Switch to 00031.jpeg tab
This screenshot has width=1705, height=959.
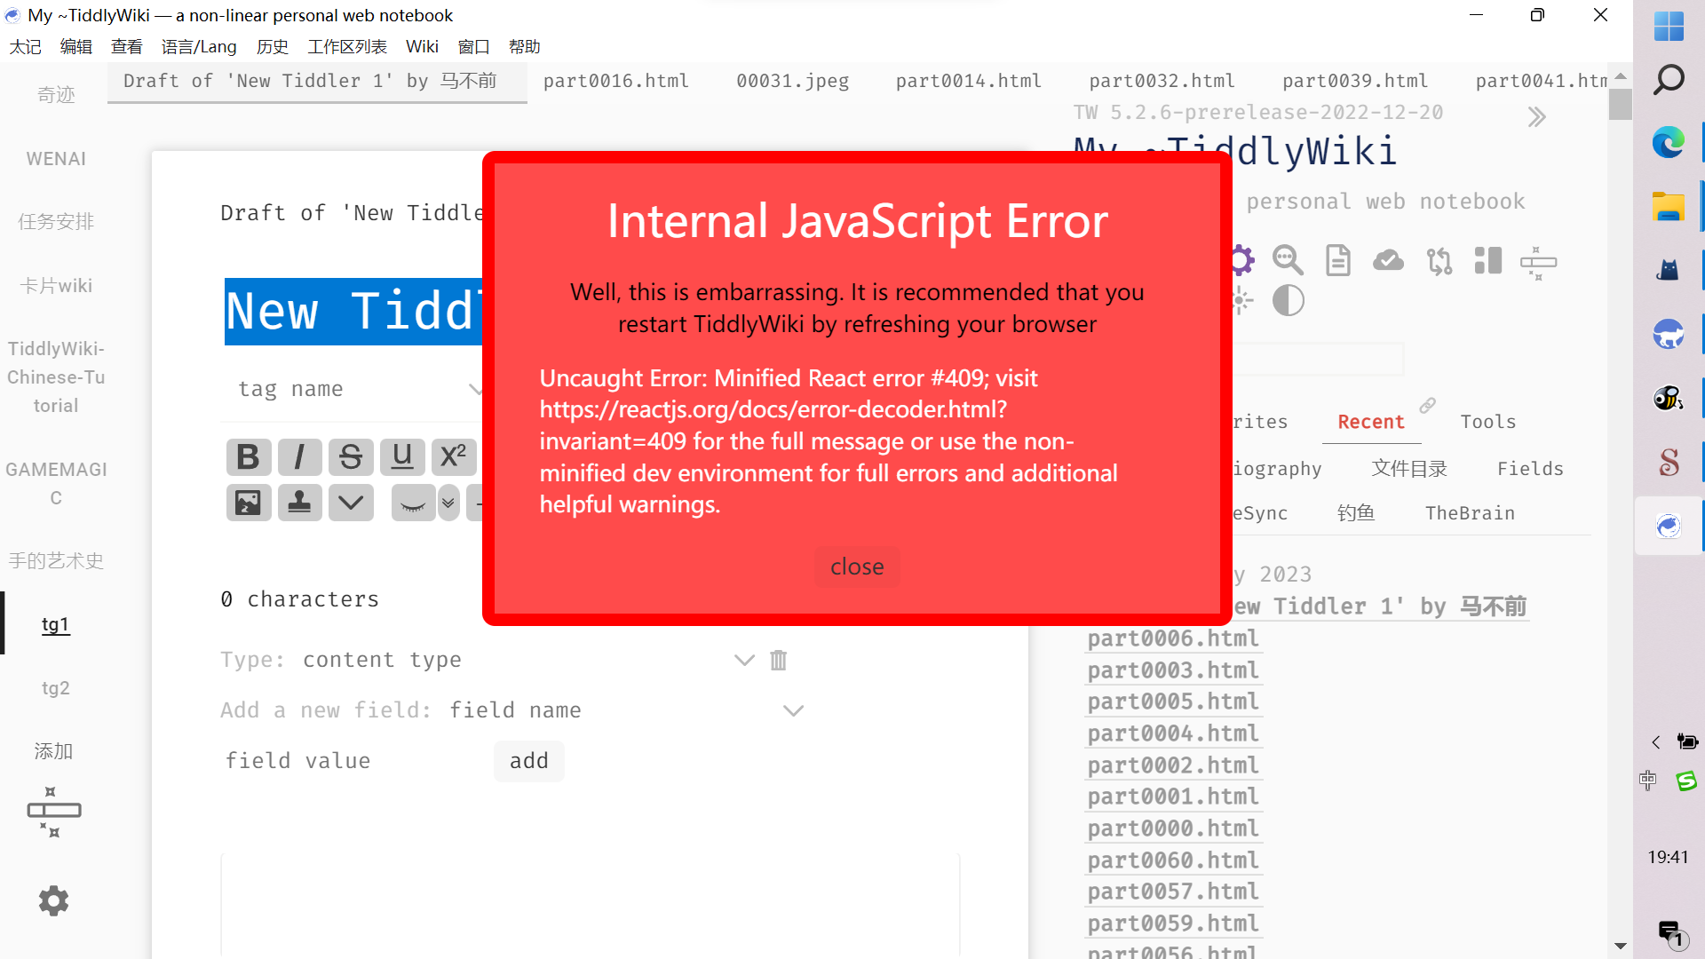tap(793, 81)
